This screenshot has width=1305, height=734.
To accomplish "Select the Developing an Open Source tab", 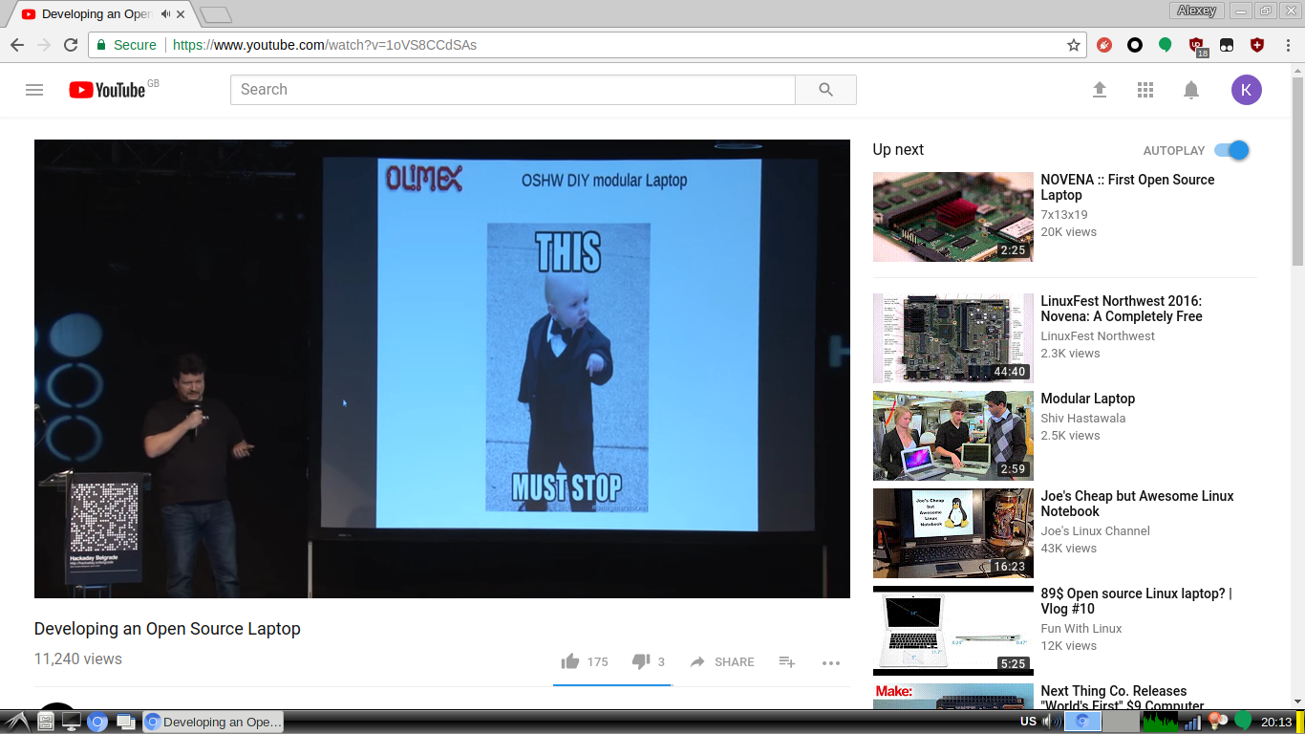I will coord(103,14).
